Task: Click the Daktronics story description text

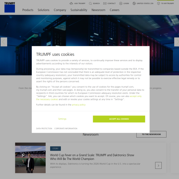Action: tap(95, 165)
